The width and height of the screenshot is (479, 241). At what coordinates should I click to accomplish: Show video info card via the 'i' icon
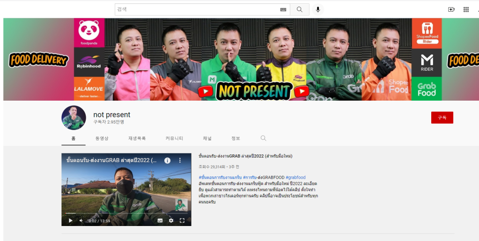pos(167,160)
